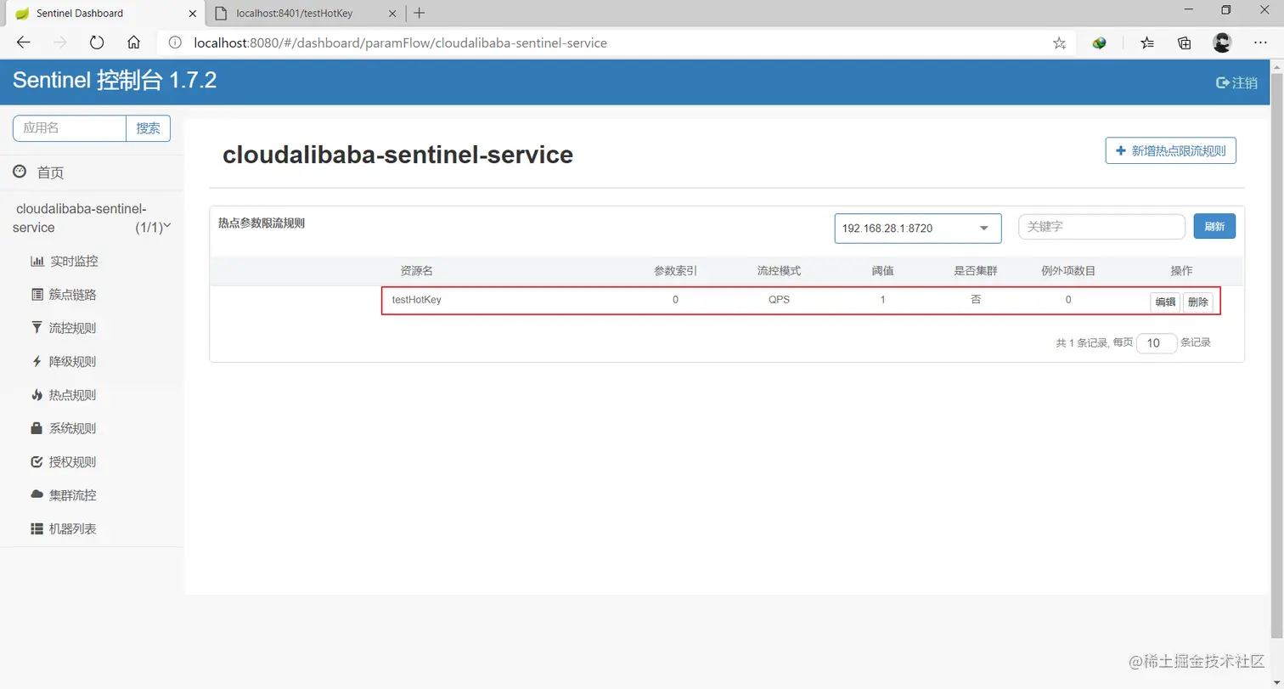Click the QPS mode cell

779,299
